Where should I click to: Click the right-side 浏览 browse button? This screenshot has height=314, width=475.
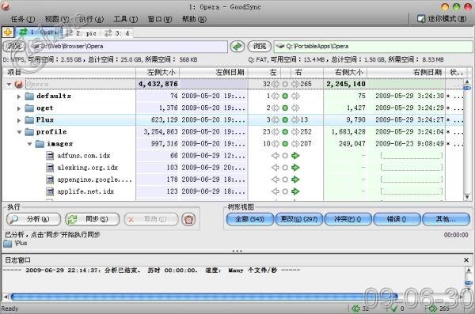[x=260, y=47]
